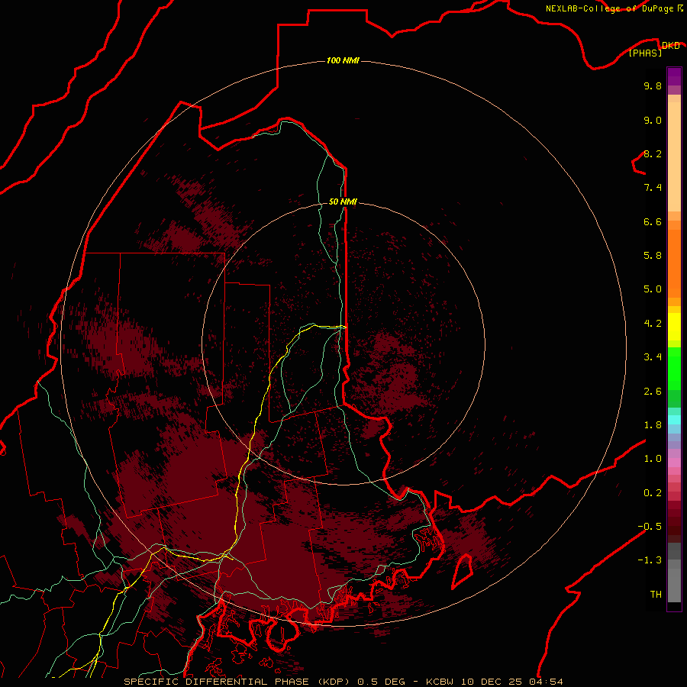Click the 5.0 scale label

(x=653, y=289)
